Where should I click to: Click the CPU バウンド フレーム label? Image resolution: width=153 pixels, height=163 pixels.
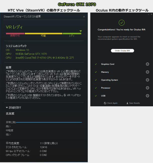pyautogui.click(x=18, y=155)
